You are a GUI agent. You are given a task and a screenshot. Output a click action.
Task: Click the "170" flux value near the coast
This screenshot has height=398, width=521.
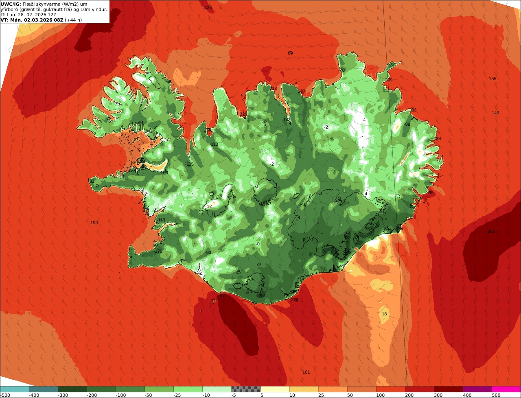[x=158, y=251]
